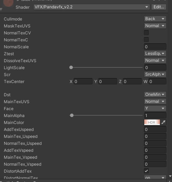Click the inspector scroll down arrow

(170, 176)
